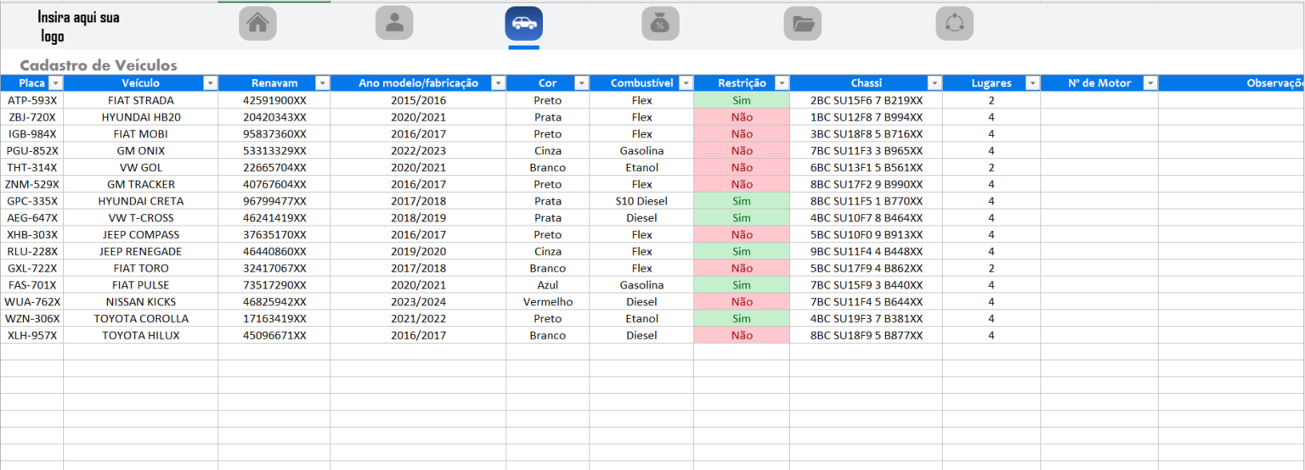Click the plate cell ATP-593X
Image resolution: width=1305 pixels, height=470 pixels.
[x=31, y=100]
